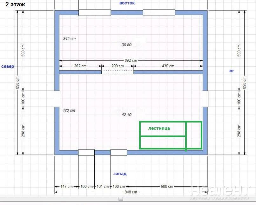The image size is (256, 205).
Task: Click the 892 cm interior width dimension
Action: [x=131, y=60]
